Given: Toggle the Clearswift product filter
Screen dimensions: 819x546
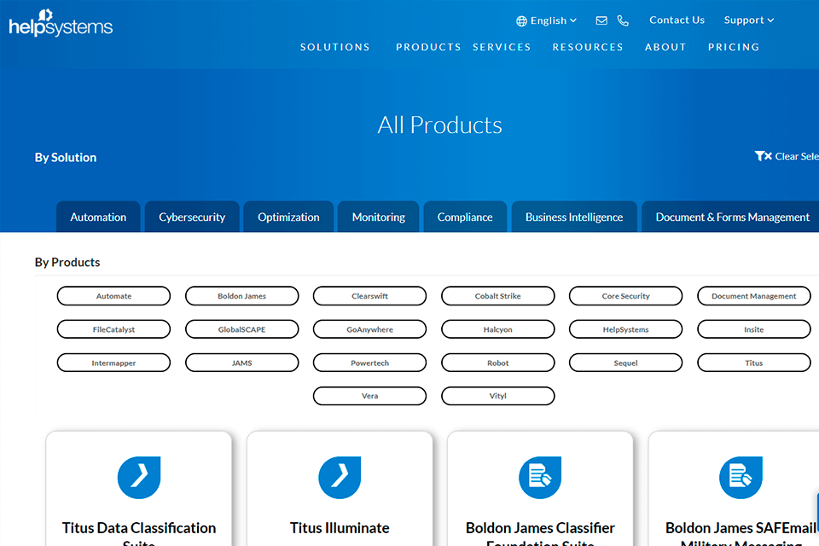Looking at the screenshot, I should (x=369, y=296).
